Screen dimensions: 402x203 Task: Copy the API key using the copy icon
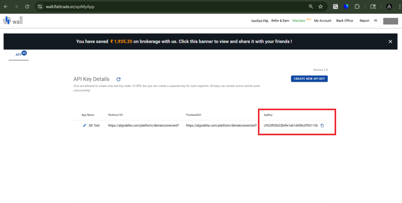pos(322,125)
